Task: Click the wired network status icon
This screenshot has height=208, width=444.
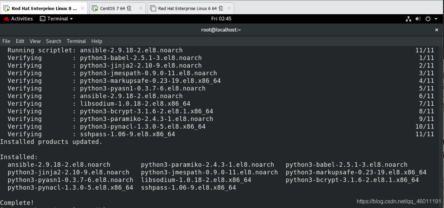Action: pos(408,19)
